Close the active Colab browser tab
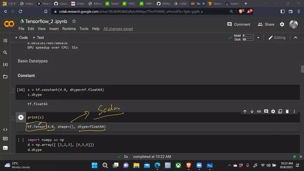 pyautogui.click(x=204, y=3)
